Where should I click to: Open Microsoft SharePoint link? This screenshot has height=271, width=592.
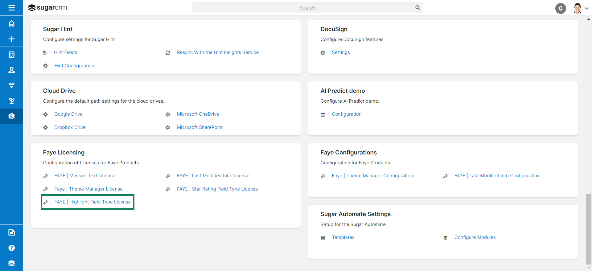(200, 127)
